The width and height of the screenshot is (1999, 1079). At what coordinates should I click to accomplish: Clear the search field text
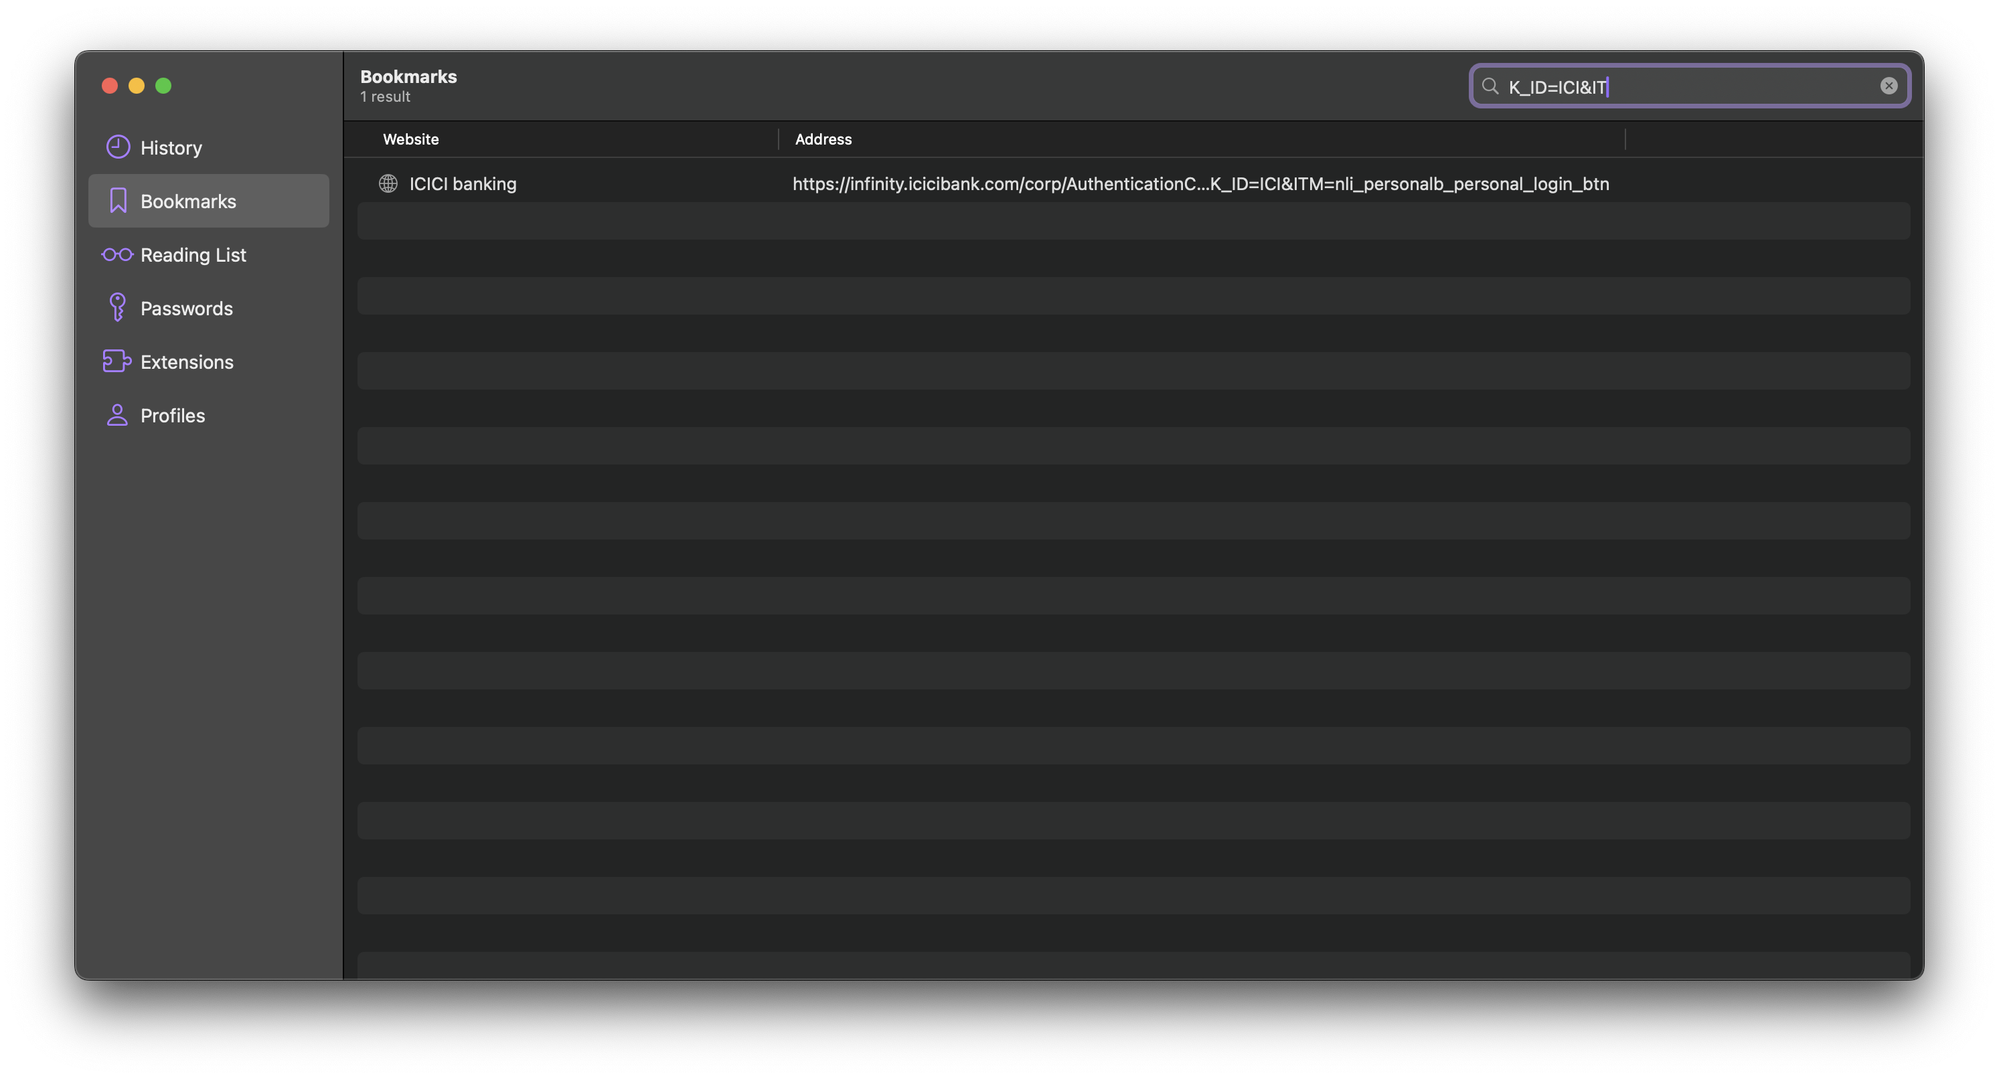coord(1888,86)
